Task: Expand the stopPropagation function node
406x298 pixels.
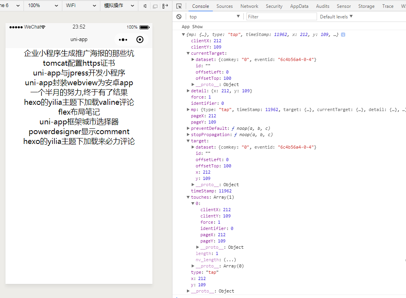Action: (x=188, y=135)
